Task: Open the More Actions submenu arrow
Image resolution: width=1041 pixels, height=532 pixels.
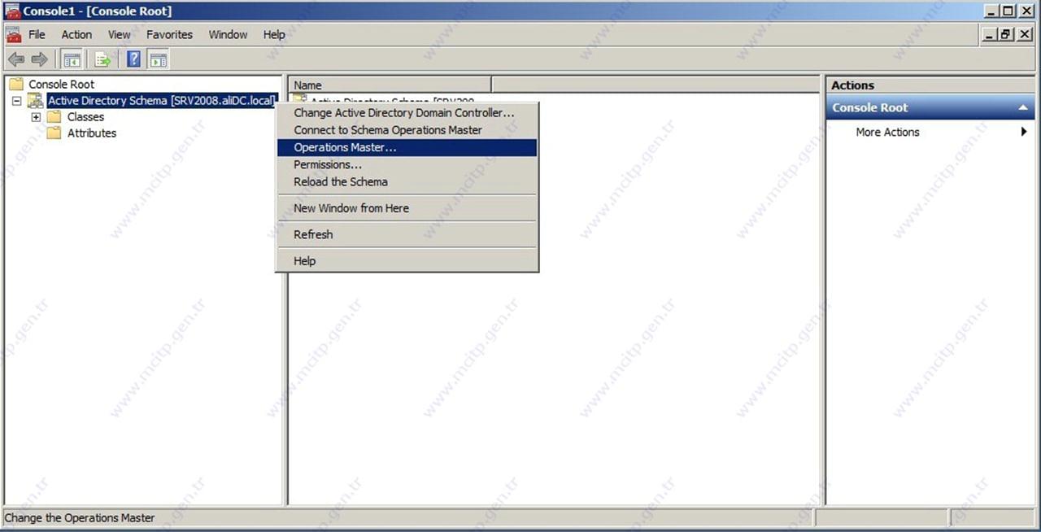Action: coord(1024,132)
